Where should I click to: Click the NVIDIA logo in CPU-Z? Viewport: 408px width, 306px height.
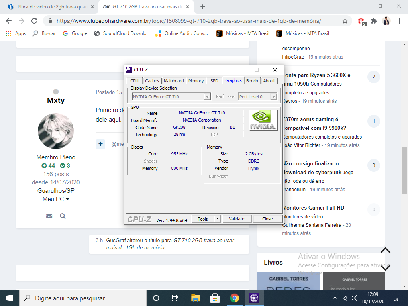point(263,120)
